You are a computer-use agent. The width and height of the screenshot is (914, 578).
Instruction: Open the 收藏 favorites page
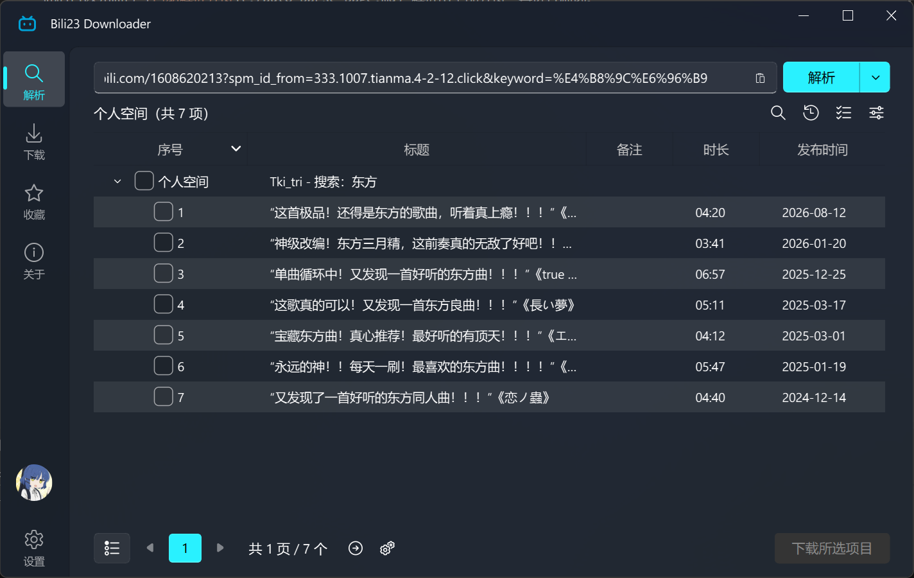pos(34,202)
